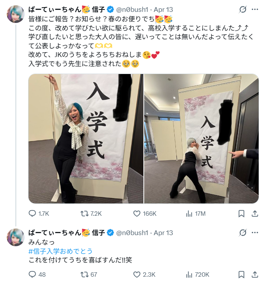Reply to second tweet with 48 replies
The height and width of the screenshot is (283, 265).
click(32, 275)
